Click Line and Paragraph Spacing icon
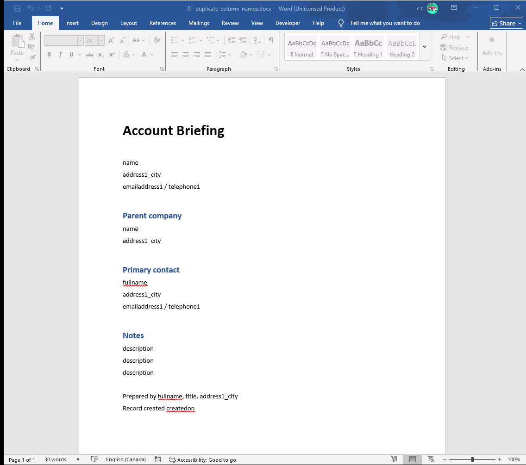Viewport: 526px width, 465px height. 222,55
